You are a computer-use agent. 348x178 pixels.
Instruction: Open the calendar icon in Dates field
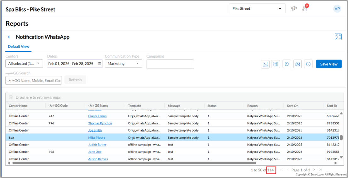tap(100, 63)
